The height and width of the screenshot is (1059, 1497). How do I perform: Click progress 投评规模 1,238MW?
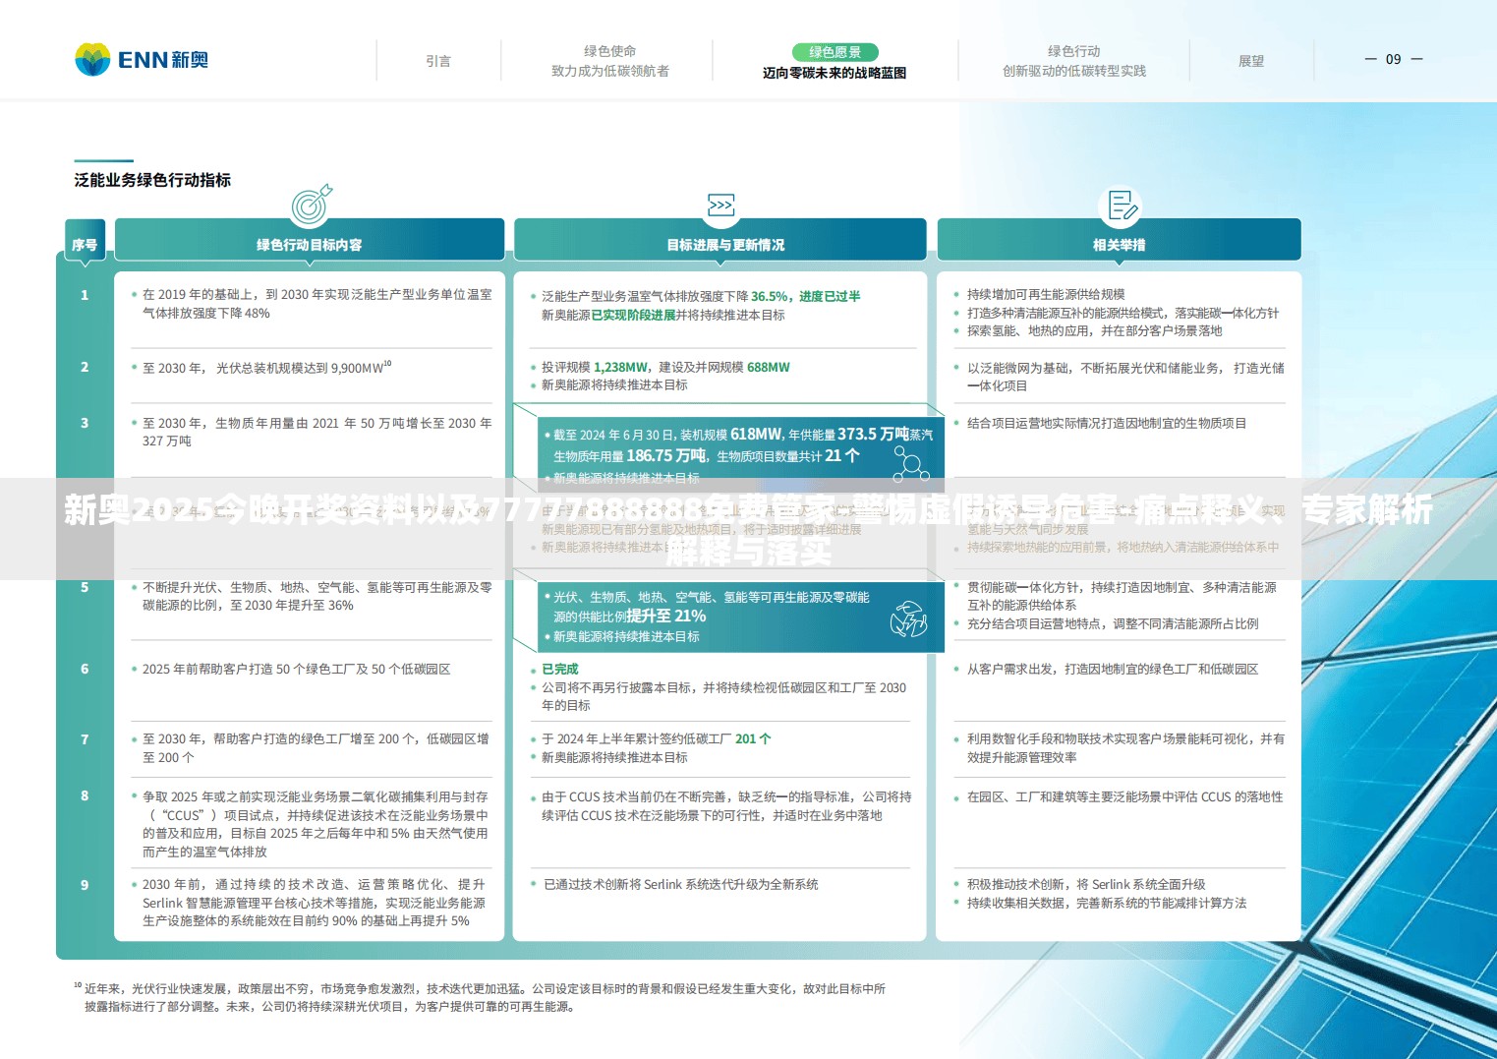595,368
